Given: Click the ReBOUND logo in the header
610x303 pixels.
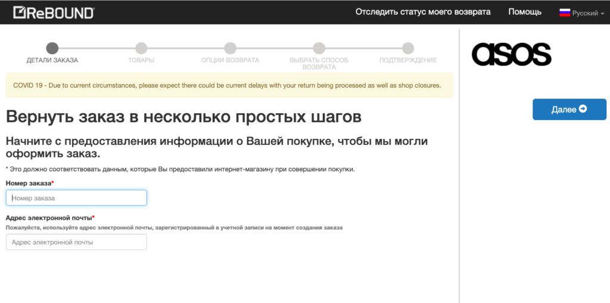Looking at the screenshot, I should tap(54, 12).
